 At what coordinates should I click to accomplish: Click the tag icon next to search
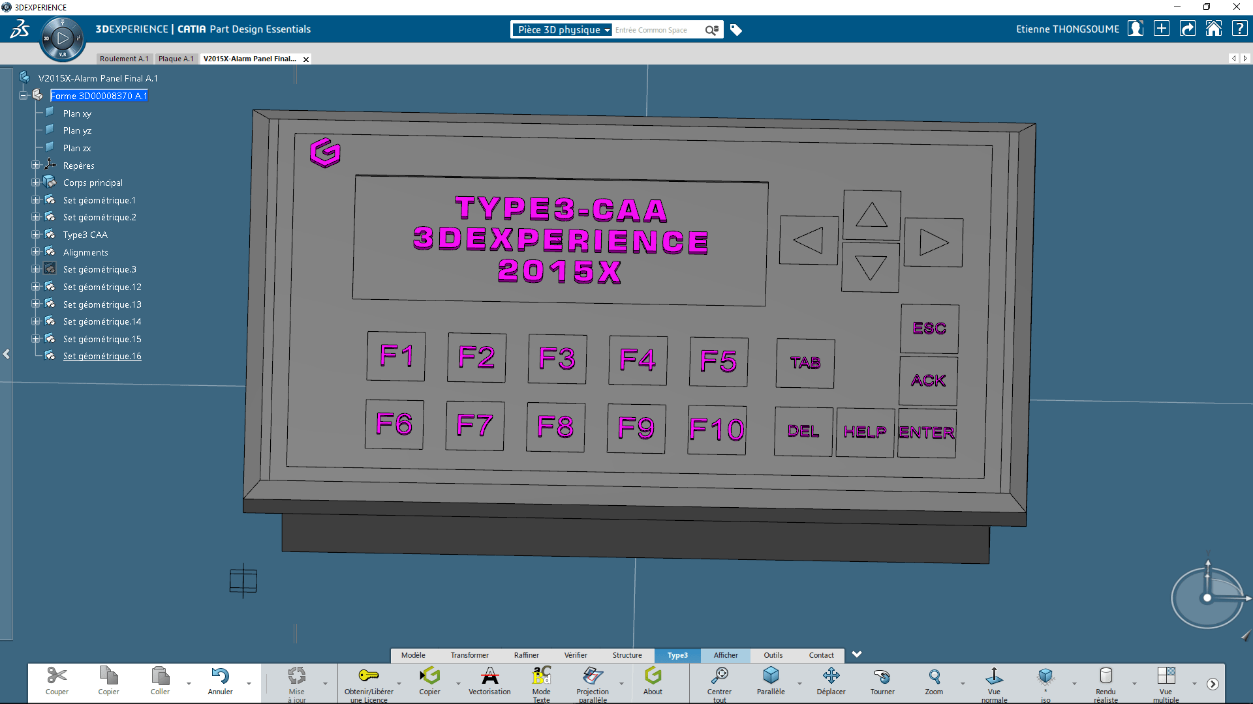tap(736, 30)
